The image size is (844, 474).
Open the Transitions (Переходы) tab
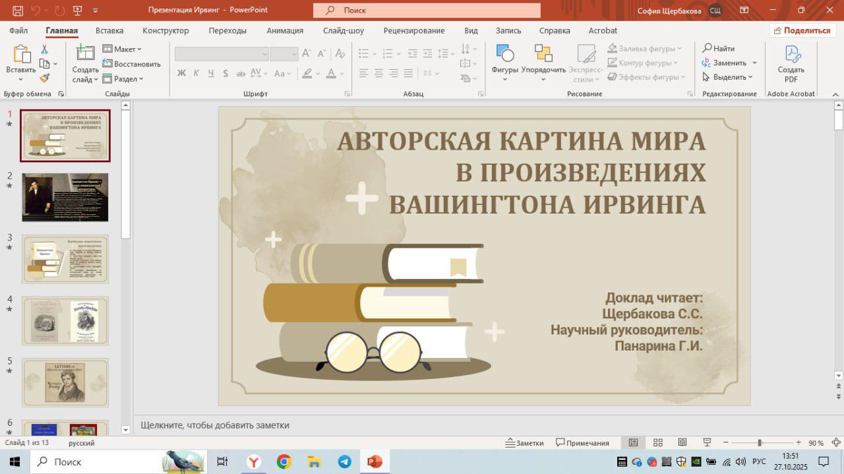(227, 30)
